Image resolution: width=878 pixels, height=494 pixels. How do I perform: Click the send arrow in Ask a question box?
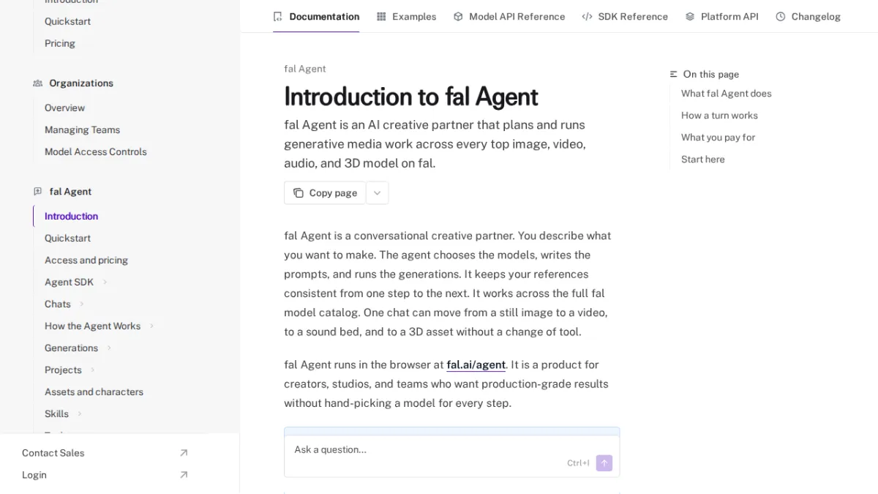(x=604, y=463)
